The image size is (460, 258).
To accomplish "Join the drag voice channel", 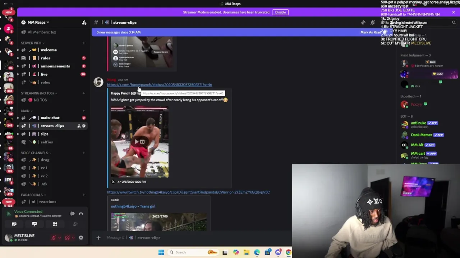I will [x=53, y=160].
